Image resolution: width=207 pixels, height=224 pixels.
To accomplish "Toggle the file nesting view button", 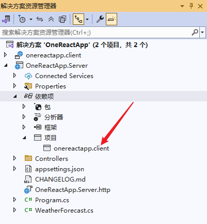I will pyautogui.click(x=78, y=19).
